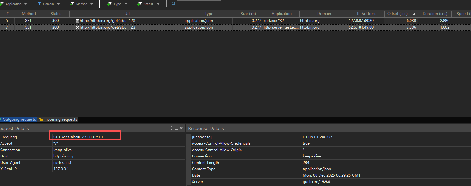Click the Application filter funnel icon
471x186 pixels.
point(2,4)
